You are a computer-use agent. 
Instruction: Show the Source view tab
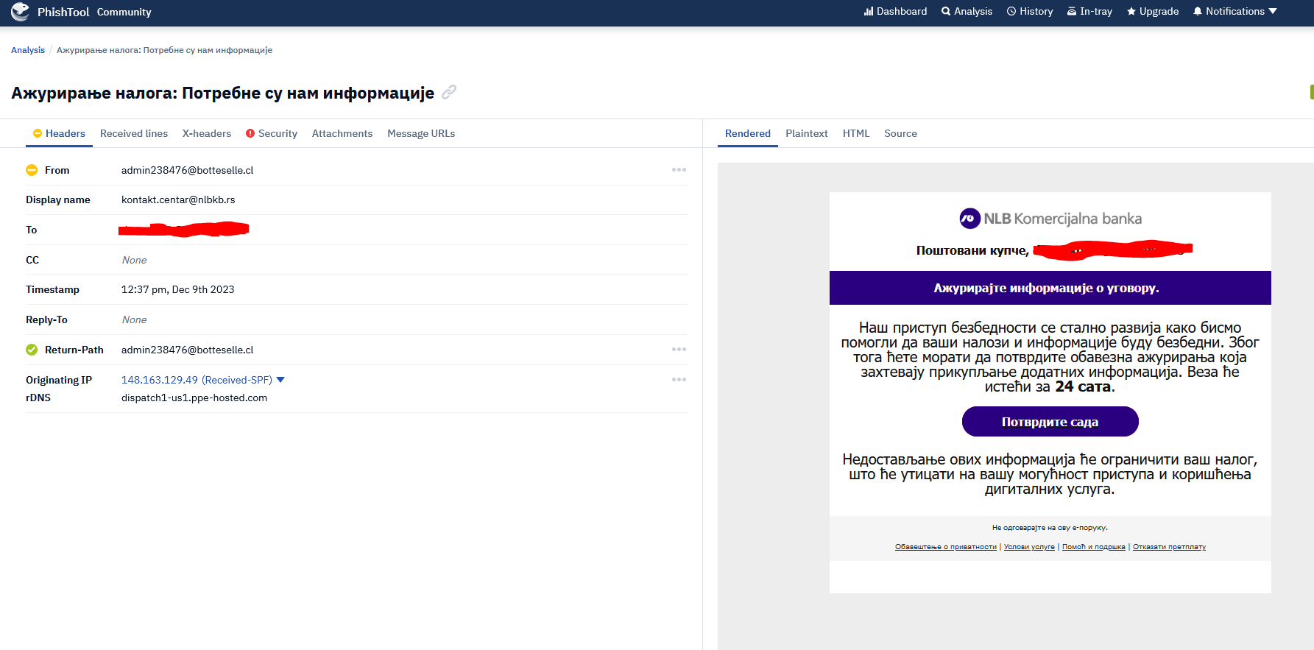900,133
